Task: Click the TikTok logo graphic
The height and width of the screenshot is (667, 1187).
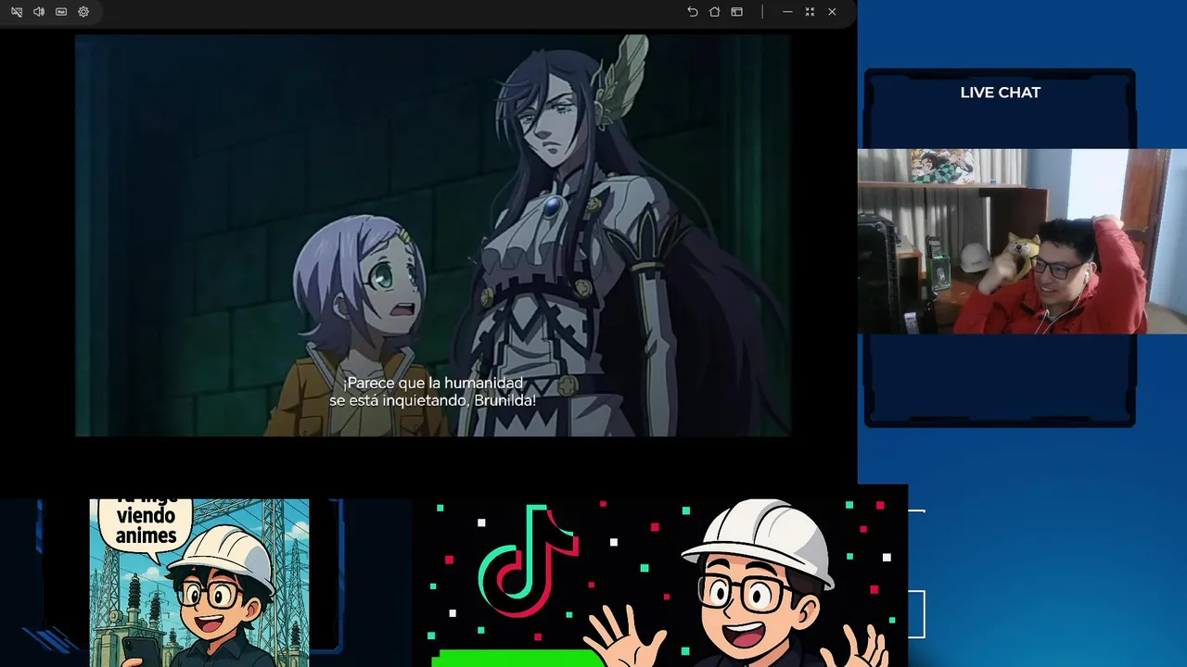Action: point(529,562)
